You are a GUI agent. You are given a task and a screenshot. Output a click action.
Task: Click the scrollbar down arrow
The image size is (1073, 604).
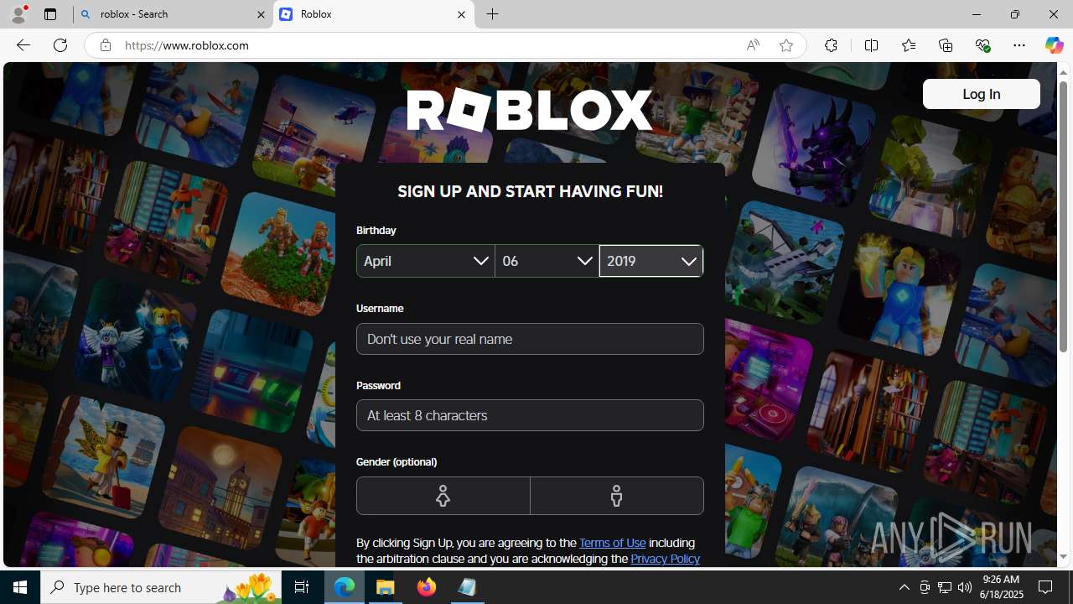[1063, 557]
